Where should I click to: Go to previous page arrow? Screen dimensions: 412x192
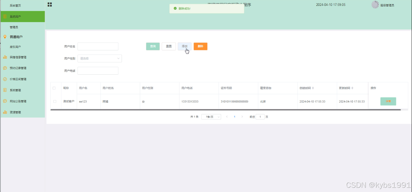click(227, 117)
